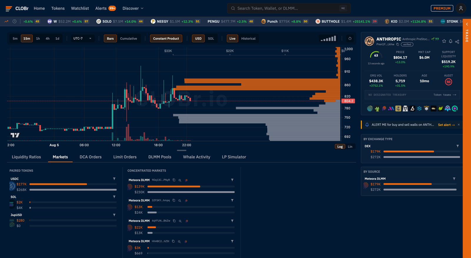This screenshot has height=258, width=471.
Task: Open Alerts with 99+ badge
Action: coord(105,9)
